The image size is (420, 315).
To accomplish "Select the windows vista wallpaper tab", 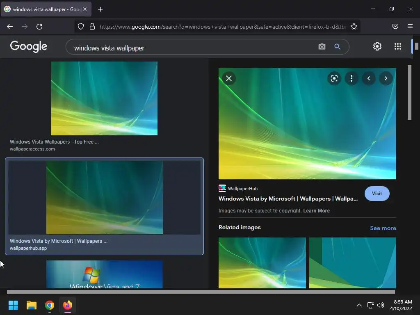I will point(46,9).
